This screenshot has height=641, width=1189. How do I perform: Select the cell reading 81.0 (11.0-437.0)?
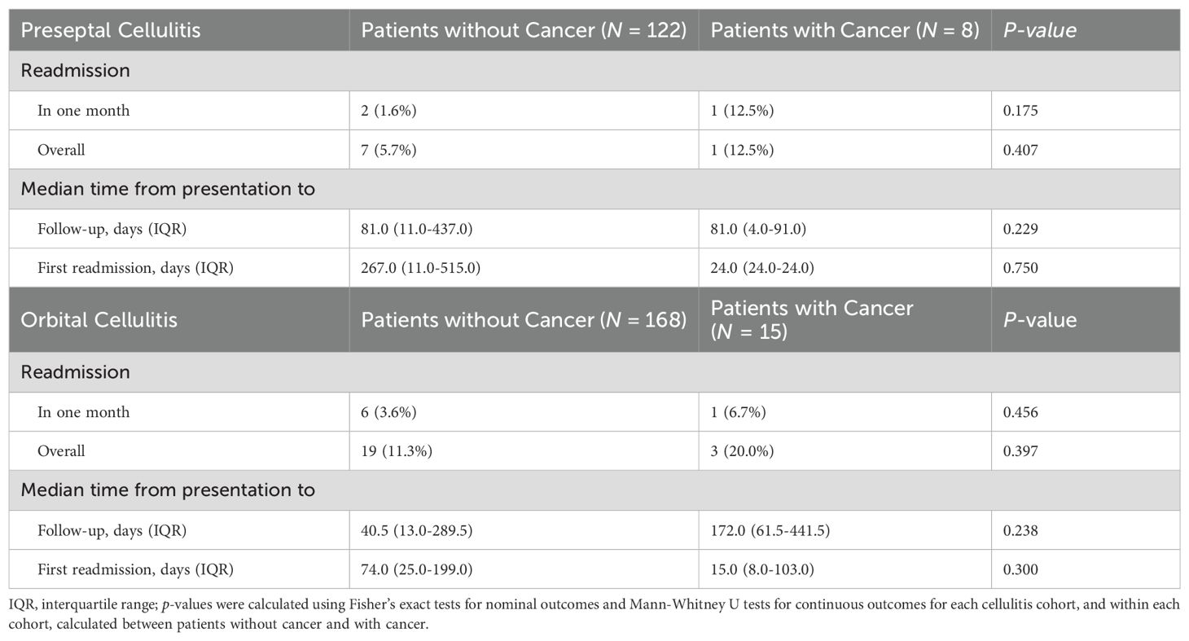(x=417, y=229)
